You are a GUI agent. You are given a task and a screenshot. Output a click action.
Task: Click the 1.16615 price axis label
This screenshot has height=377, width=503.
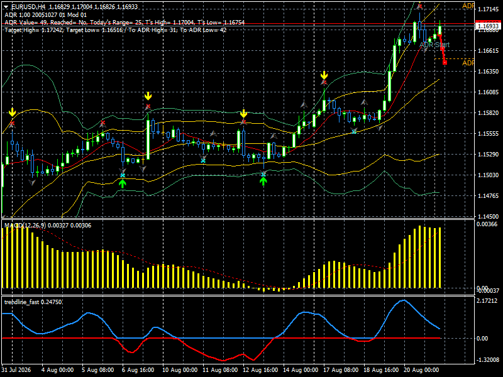click(x=489, y=51)
